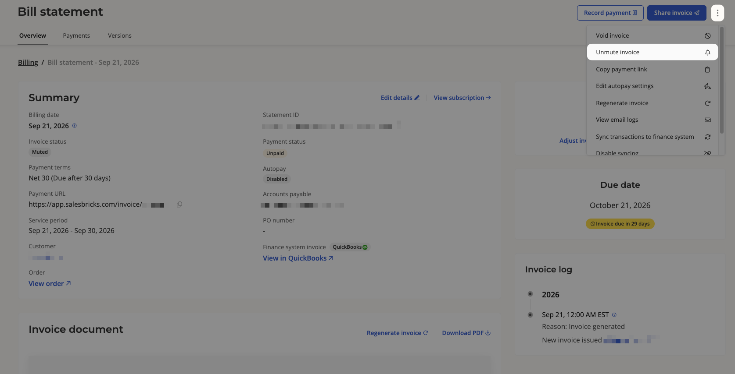This screenshot has width=735, height=374.
Task: Click the Muted invoice status badge
Action: [x=40, y=152]
